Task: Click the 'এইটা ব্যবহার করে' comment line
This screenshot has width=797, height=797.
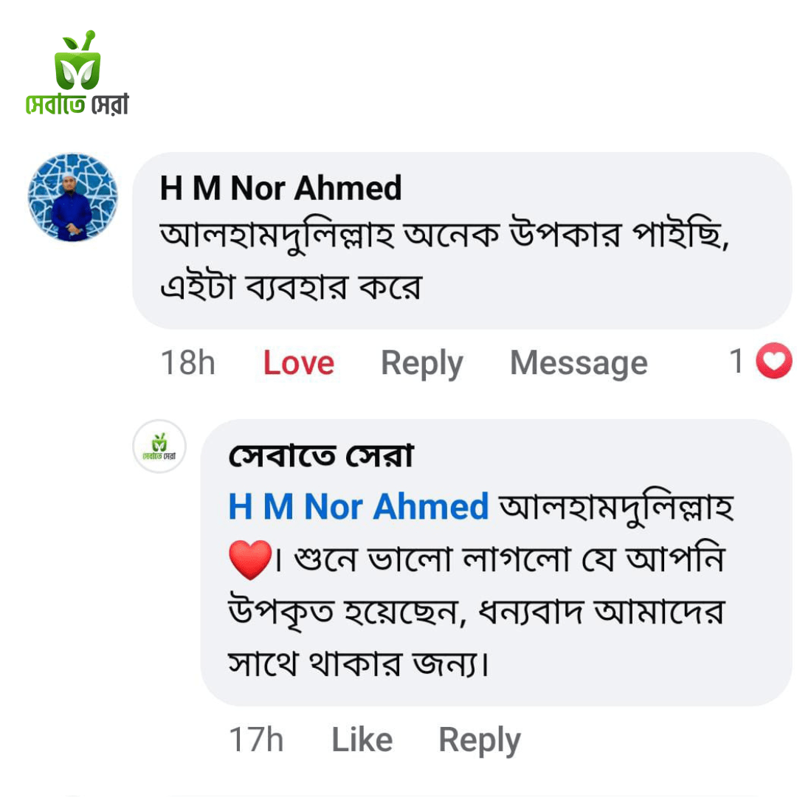Action: 289,285
